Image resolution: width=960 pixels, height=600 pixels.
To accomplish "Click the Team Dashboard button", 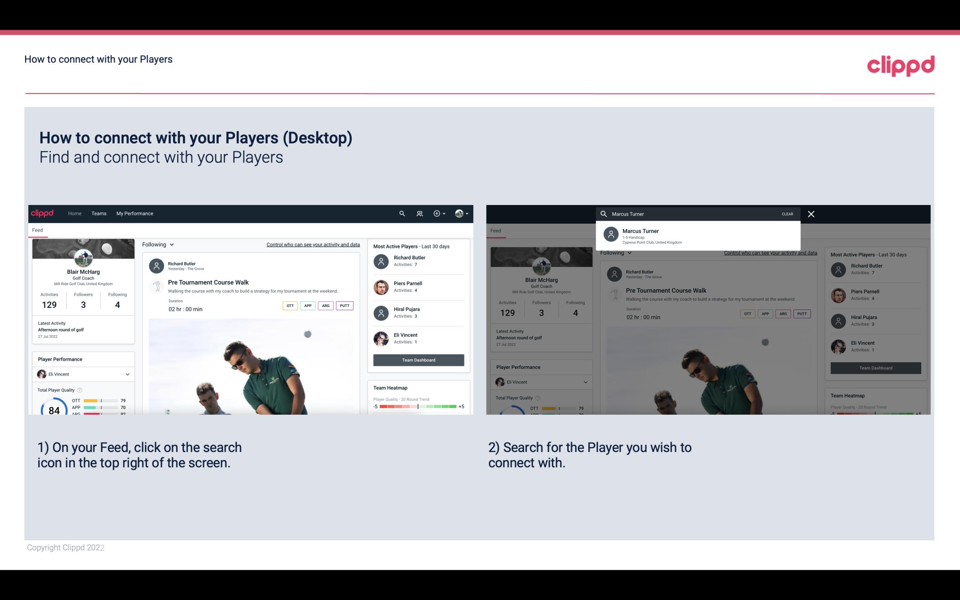I will pos(418,359).
